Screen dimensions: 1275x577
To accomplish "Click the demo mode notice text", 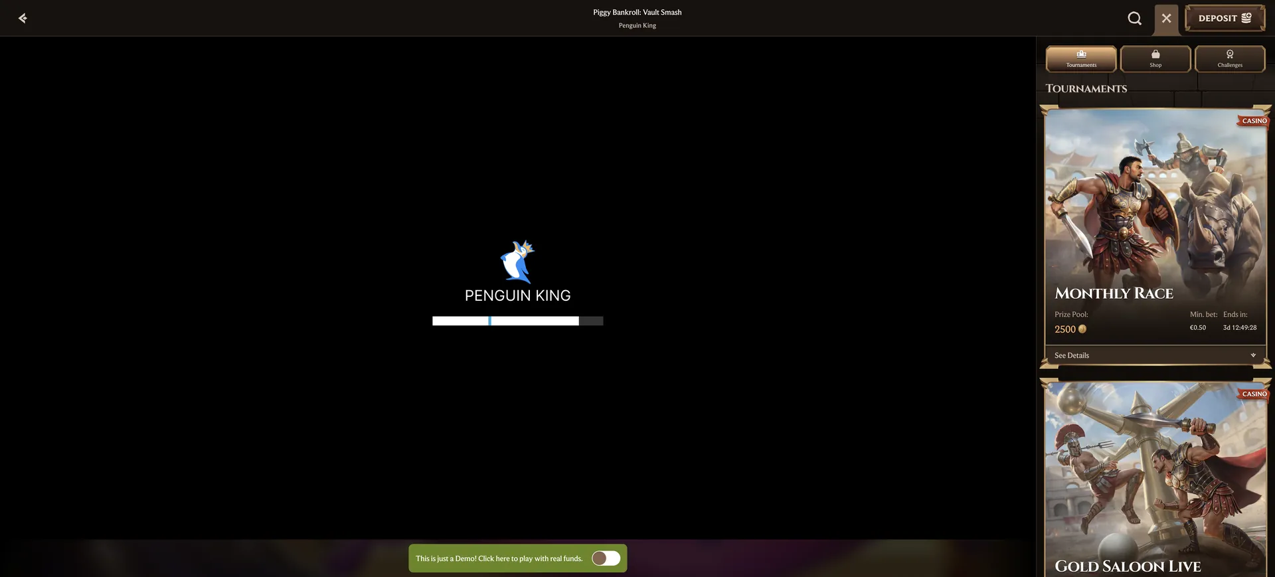I will (x=499, y=558).
